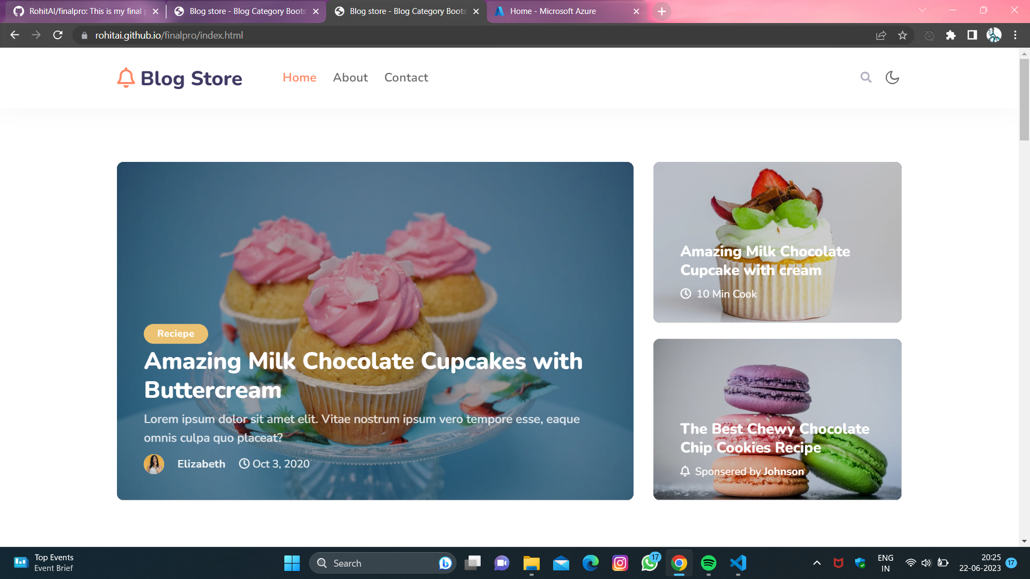The width and height of the screenshot is (1030, 579).
Task: Open the Chewy Chocolate Chip Cookies Recipe link
Action: [775, 438]
